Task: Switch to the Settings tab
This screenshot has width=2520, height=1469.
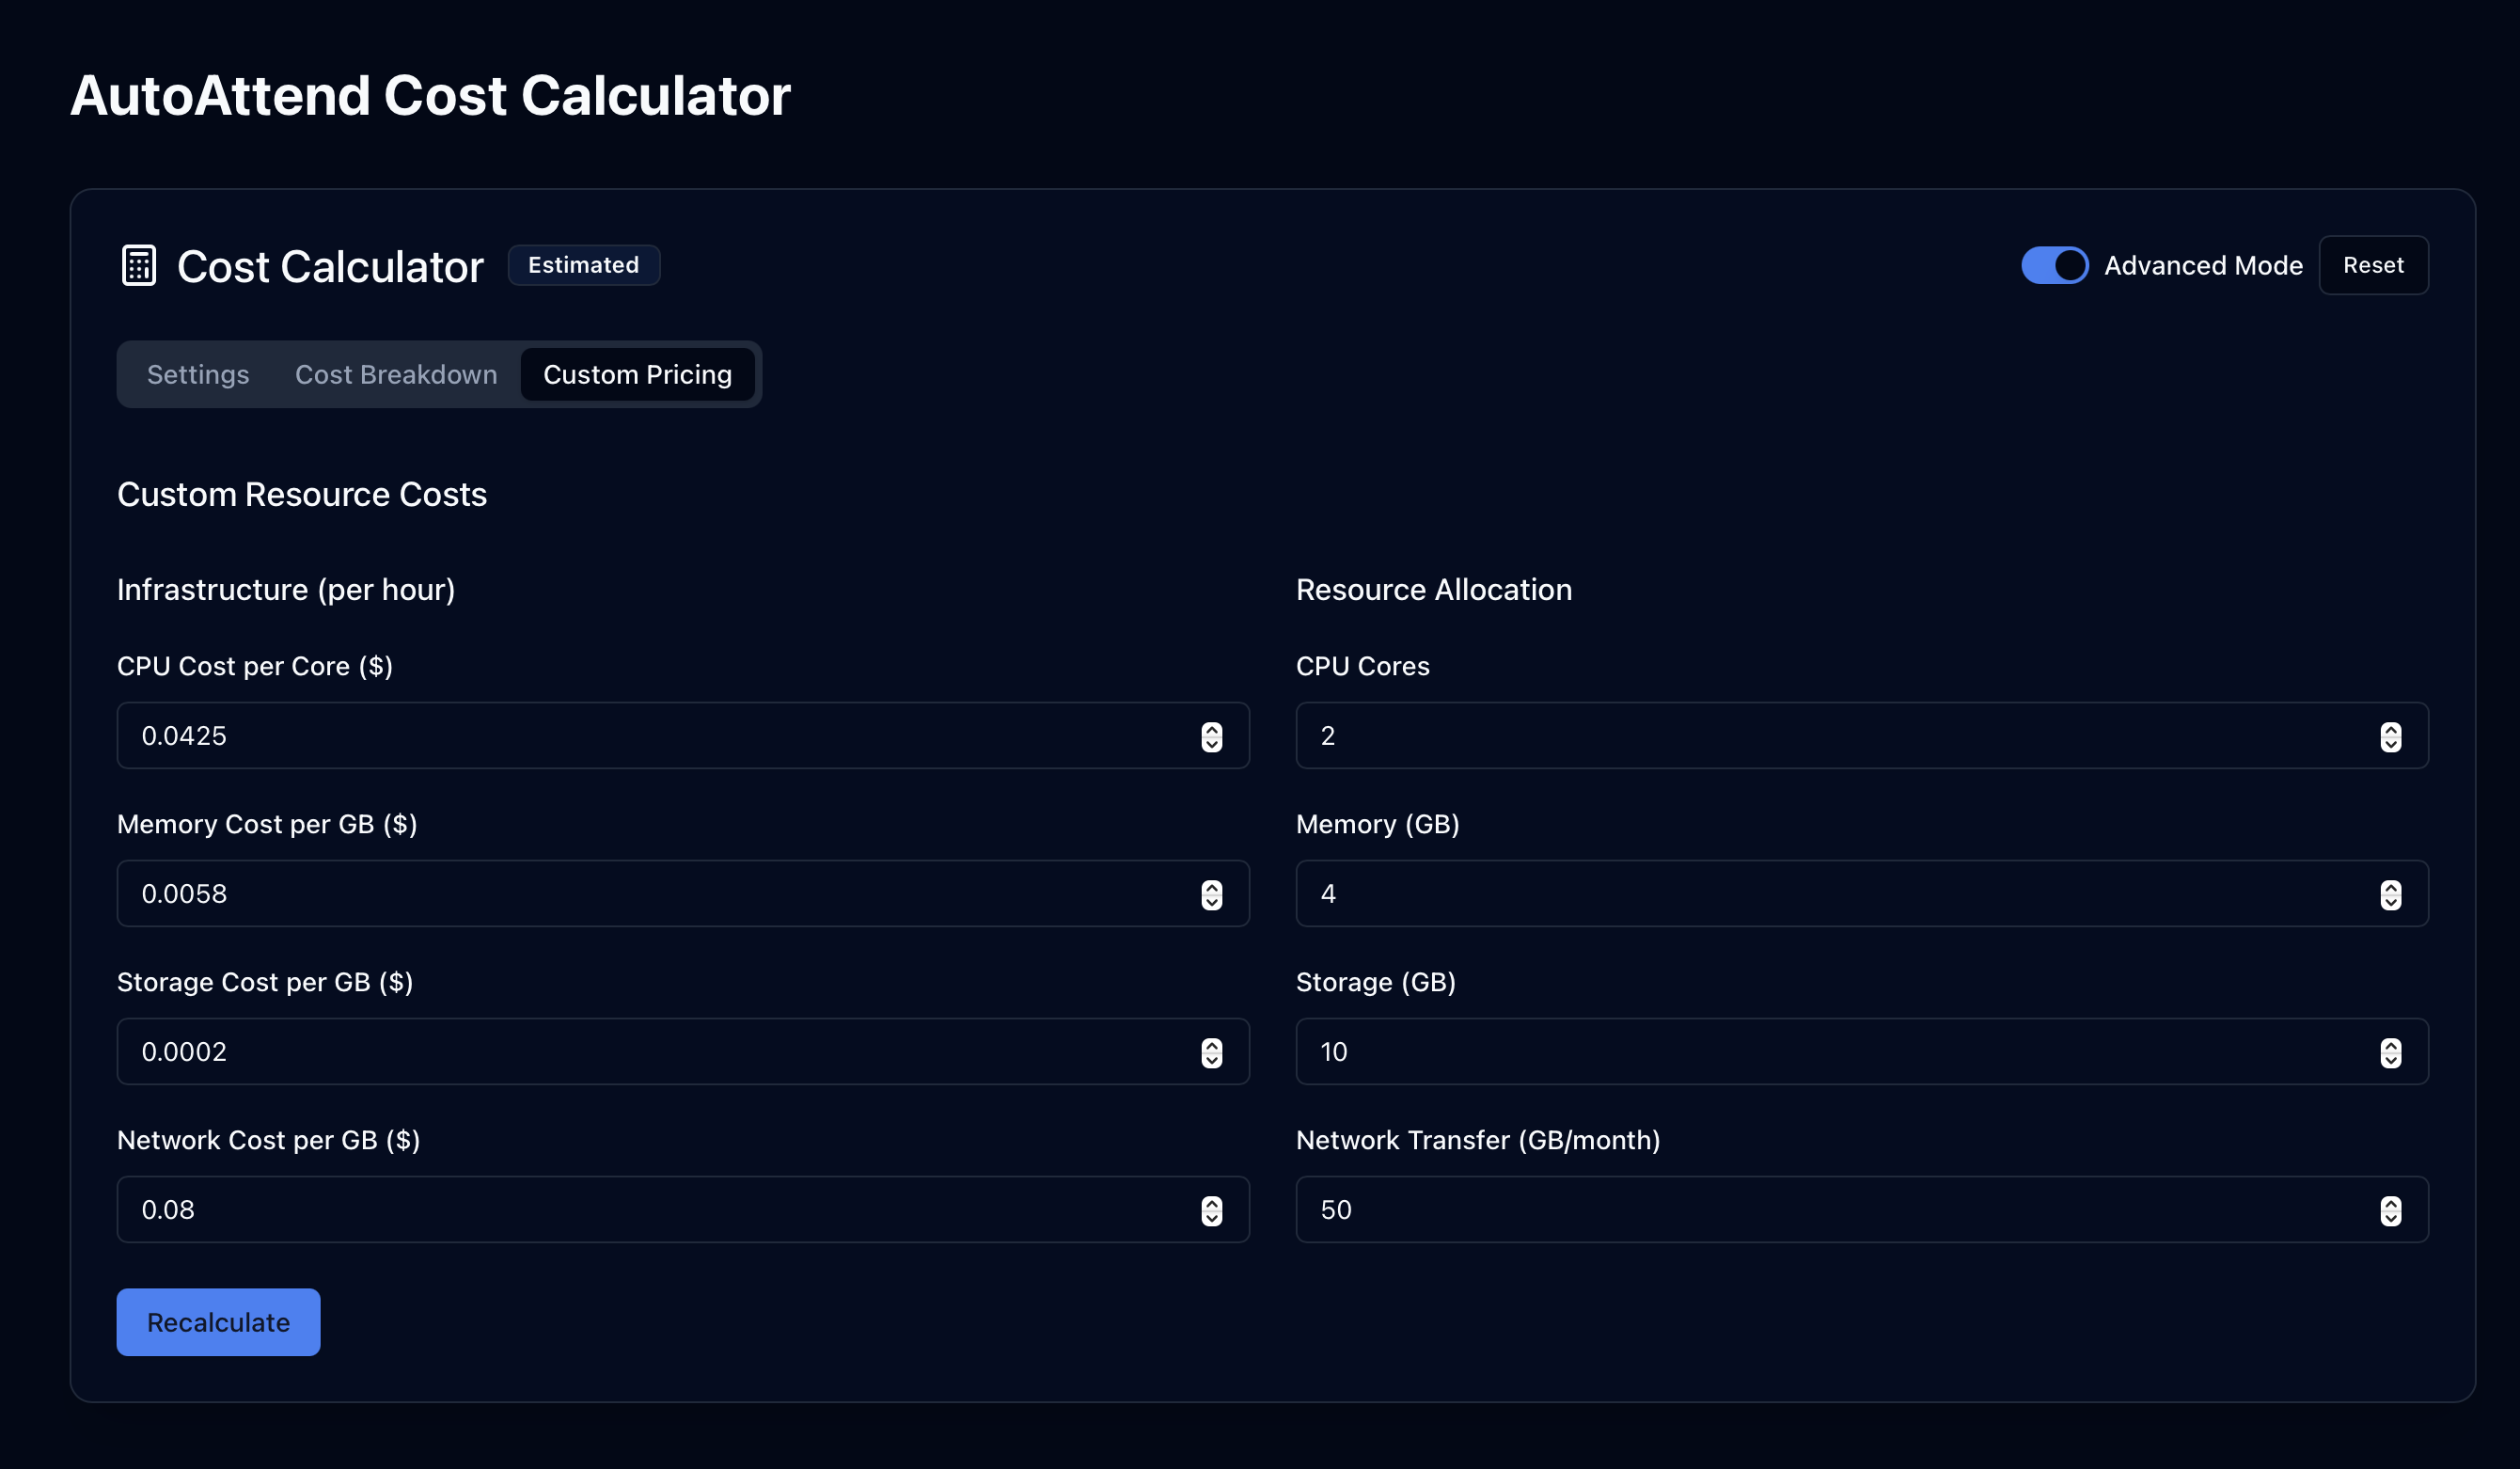Action: point(198,374)
